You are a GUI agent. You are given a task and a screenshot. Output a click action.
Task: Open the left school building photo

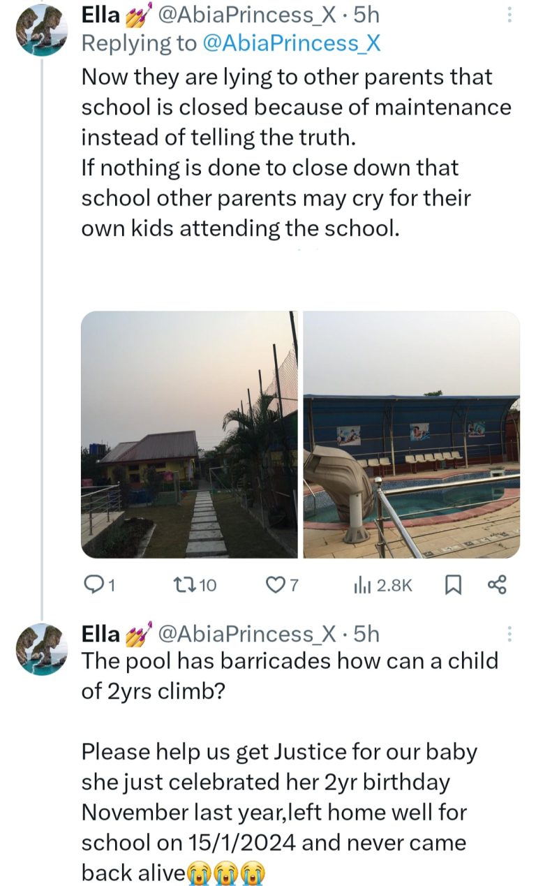189,434
